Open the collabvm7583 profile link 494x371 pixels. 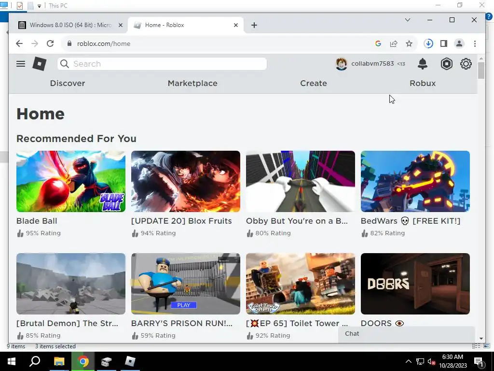(372, 64)
